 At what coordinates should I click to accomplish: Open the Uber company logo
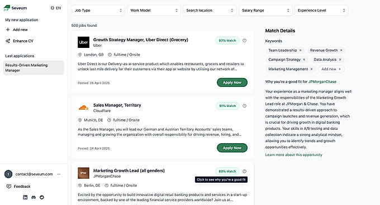point(83,42)
